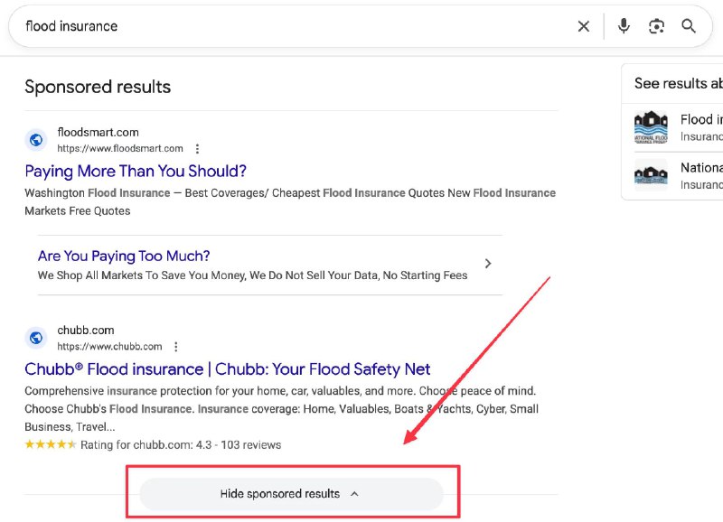This screenshot has height=522, width=723.
Task: Click inside the flood insurance search box
Action: click(271, 26)
